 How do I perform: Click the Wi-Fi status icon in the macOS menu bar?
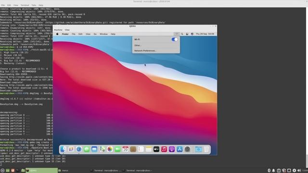coord(177,34)
